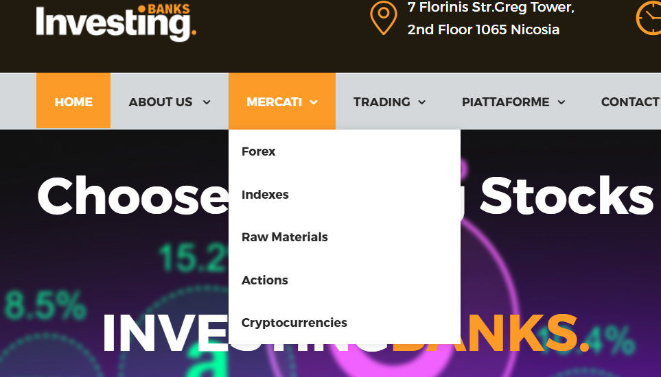Expand the About Us chevron arrow
Viewport: 661px width, 377px height.
(x=207, y=102)
